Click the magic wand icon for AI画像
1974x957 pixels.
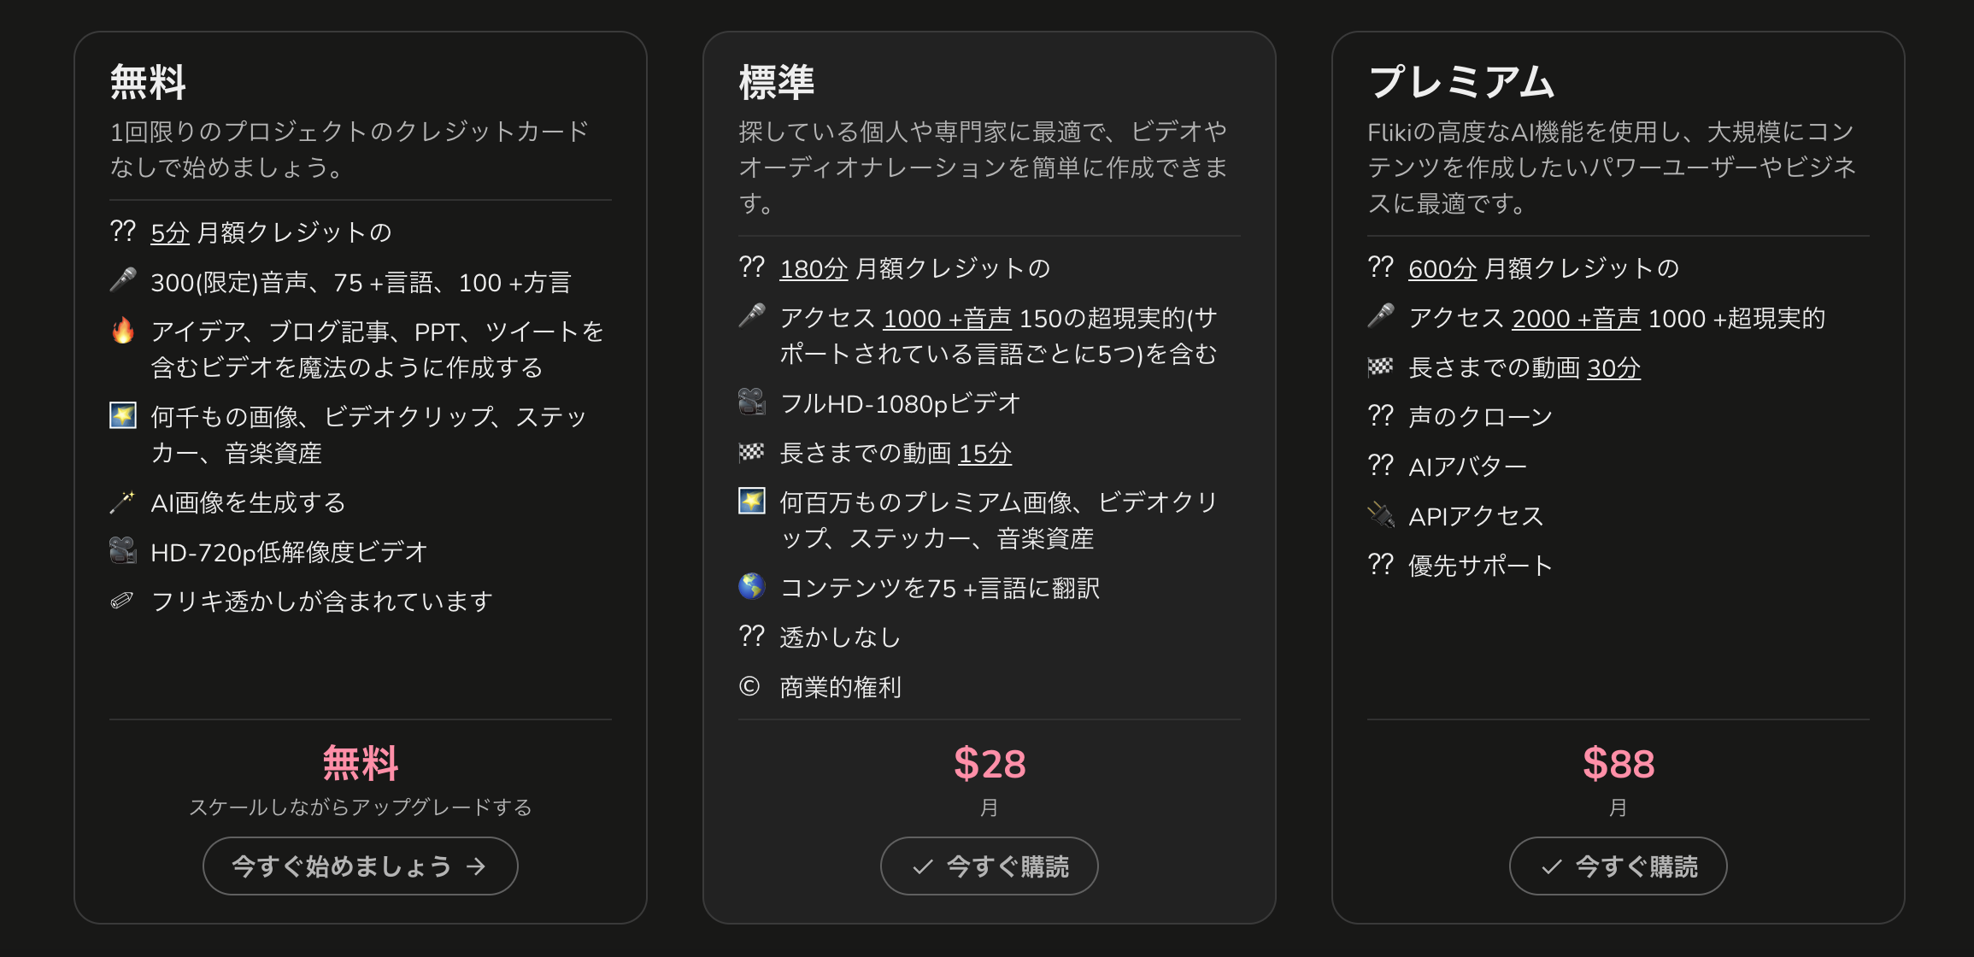click(x=123, y=502)
